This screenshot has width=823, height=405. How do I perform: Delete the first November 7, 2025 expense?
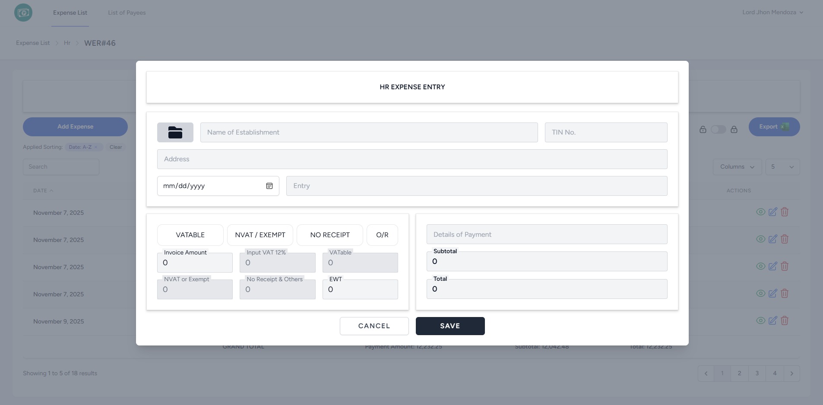[x=785, y=212]
